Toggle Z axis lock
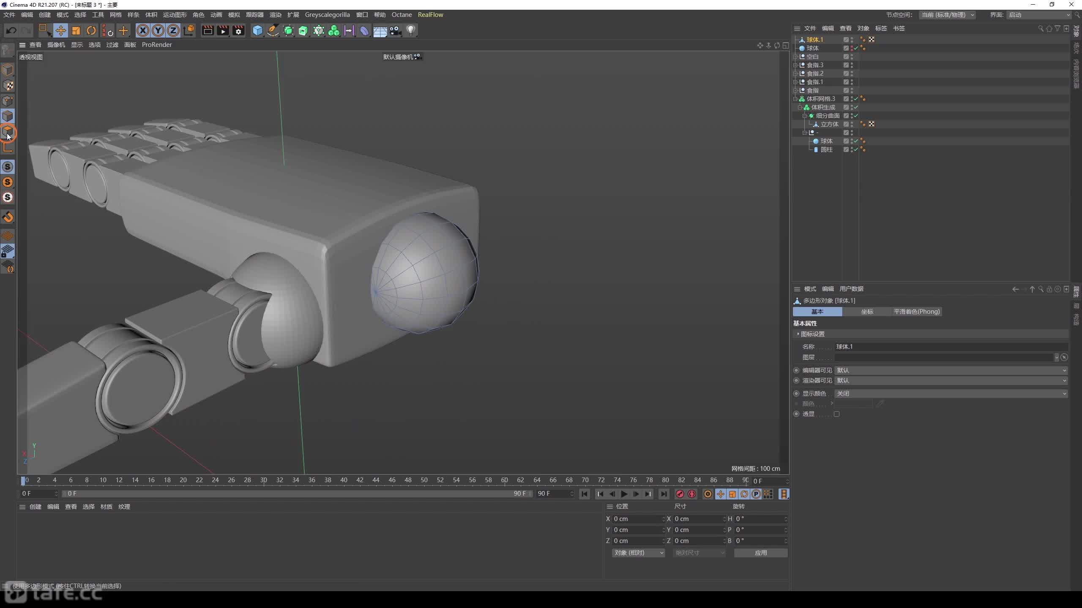The width and height of the screenshot is (1082, 608). click(173, 30)
